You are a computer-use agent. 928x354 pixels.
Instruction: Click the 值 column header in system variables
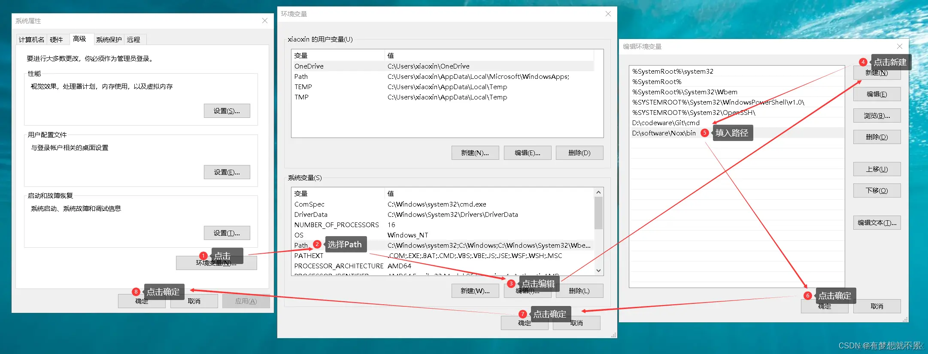coord(489,193)
